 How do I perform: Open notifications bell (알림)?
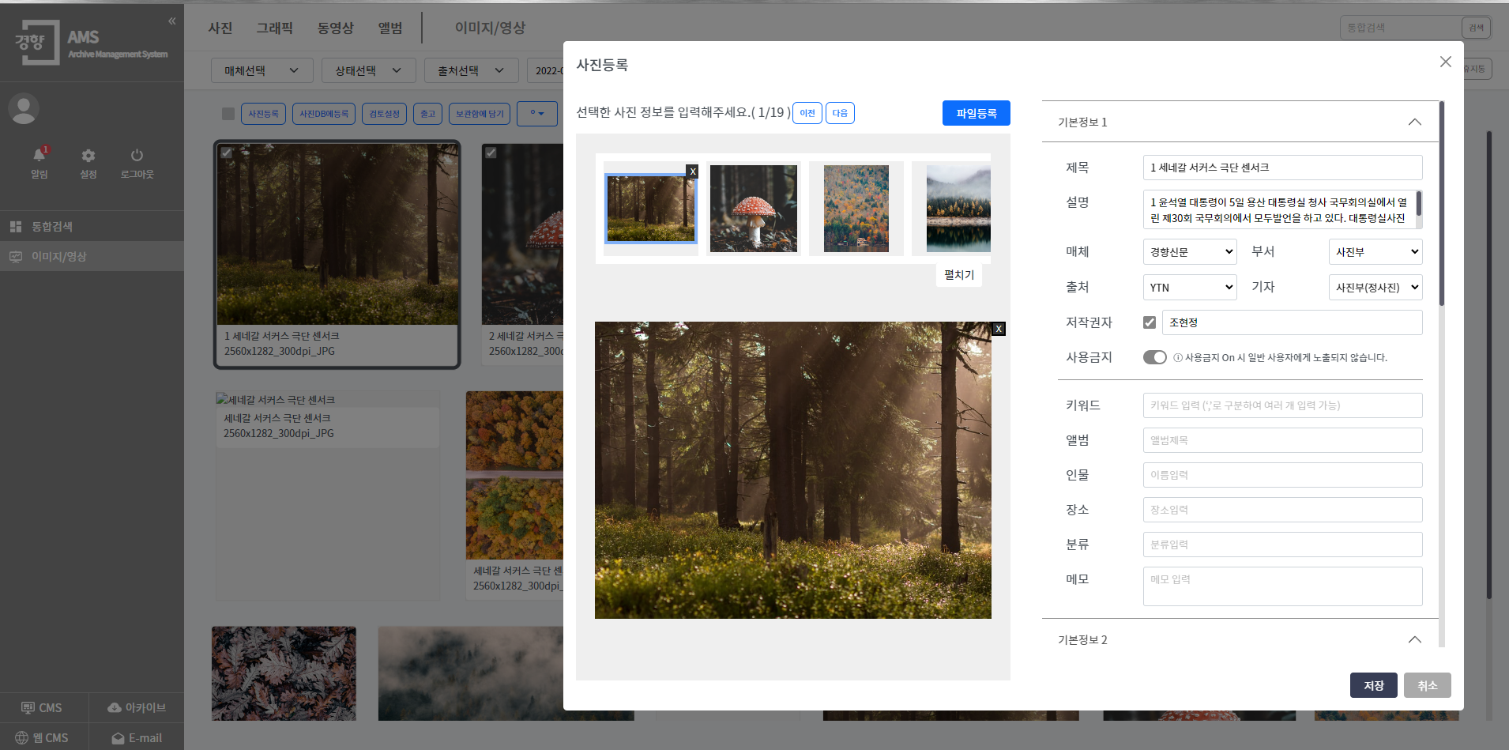coord(40,162)
